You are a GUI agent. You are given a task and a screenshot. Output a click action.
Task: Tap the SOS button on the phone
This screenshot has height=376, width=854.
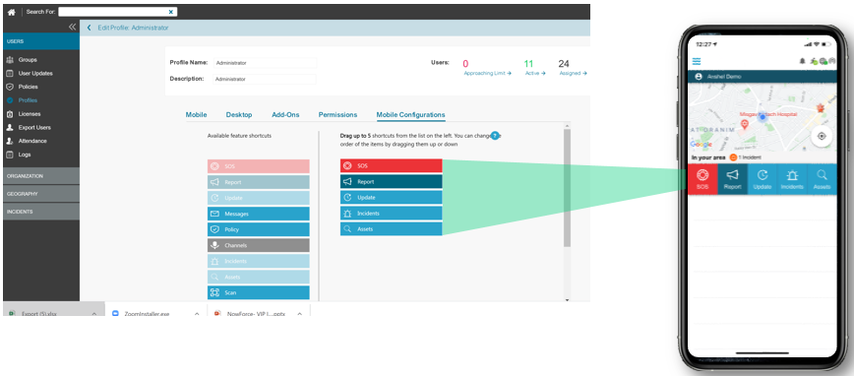coord(702,179)
